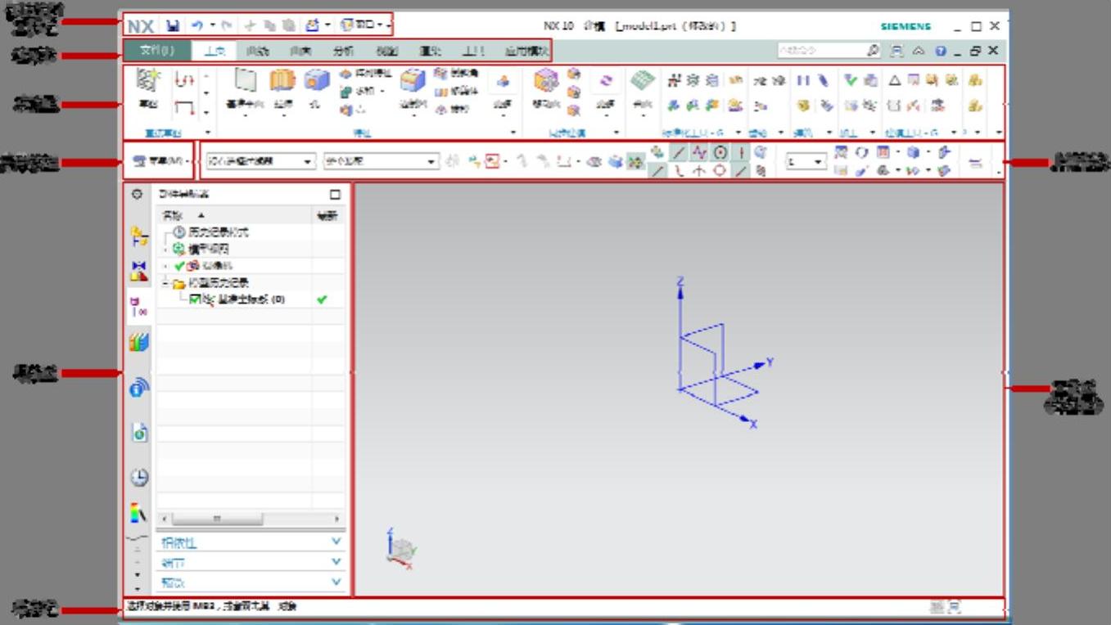Open the Web Browser resource tab

coord(139,433)
